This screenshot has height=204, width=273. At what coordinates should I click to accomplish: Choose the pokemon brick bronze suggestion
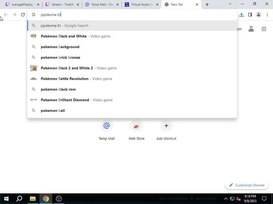[x=132, y=57]
